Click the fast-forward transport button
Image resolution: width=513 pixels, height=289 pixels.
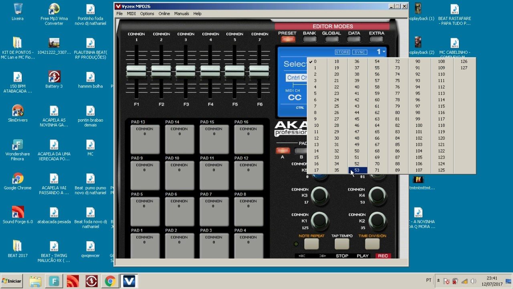click(322, 256)
